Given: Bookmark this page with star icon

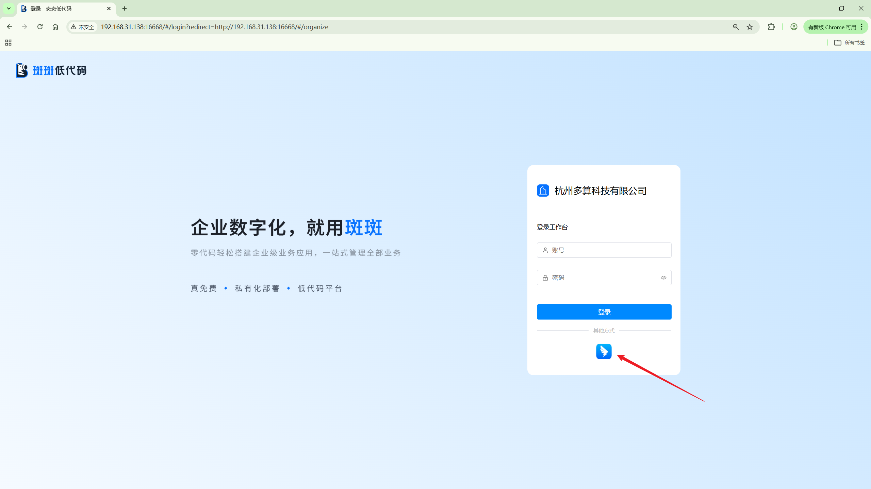Looking at the screenshot, I should tap(750, 27).
